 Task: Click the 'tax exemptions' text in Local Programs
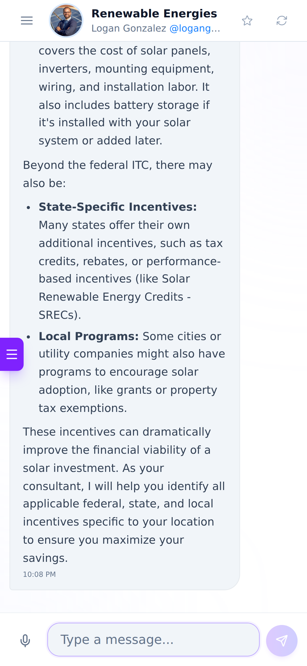click(x=83, y=408)
